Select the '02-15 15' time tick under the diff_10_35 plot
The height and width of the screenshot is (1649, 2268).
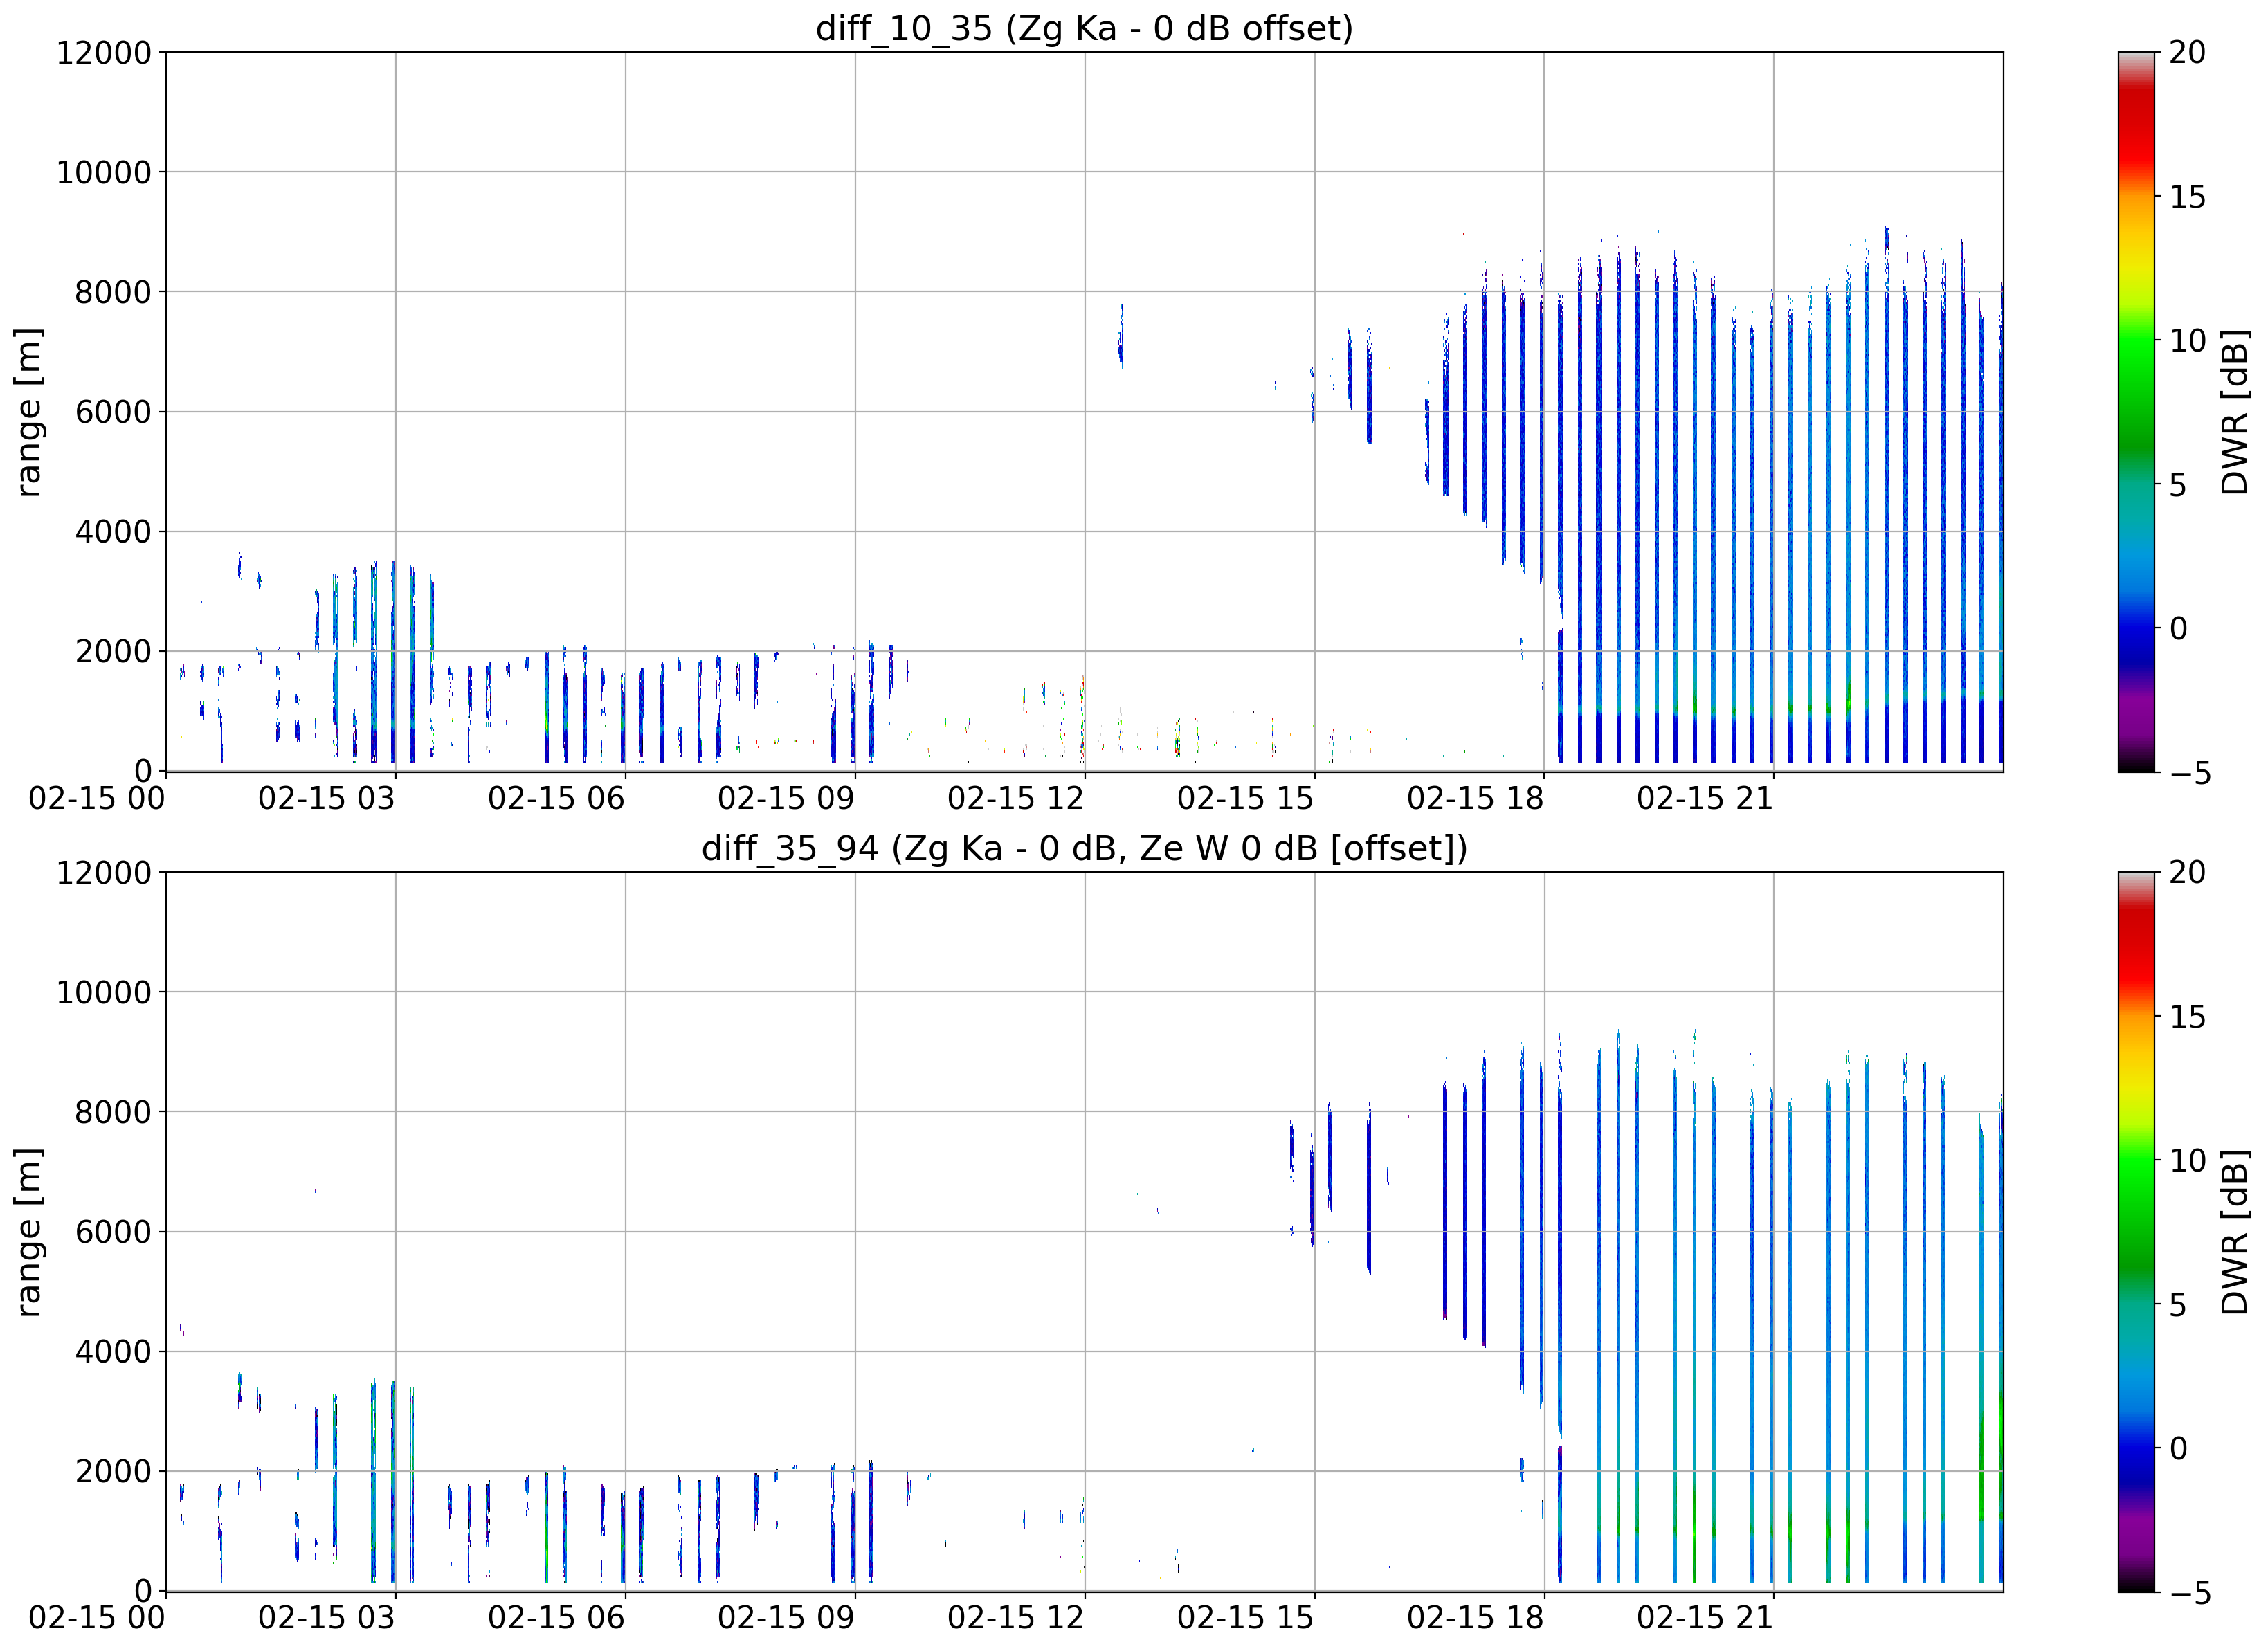tap(1245, 799)
